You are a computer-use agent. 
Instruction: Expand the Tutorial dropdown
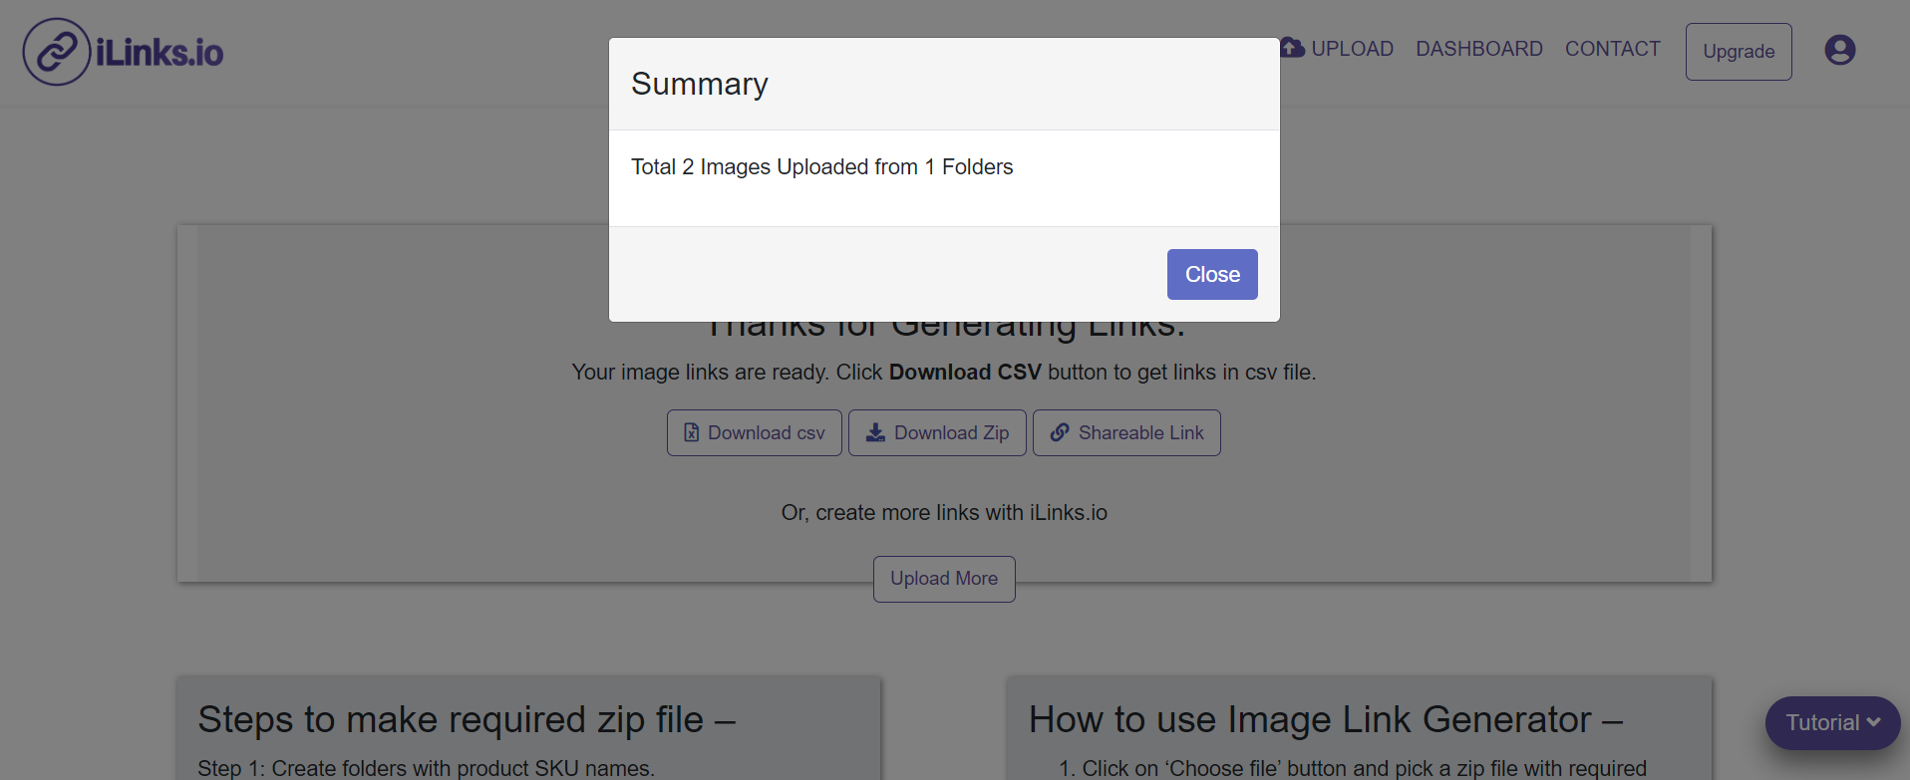tap(1832, 723)
